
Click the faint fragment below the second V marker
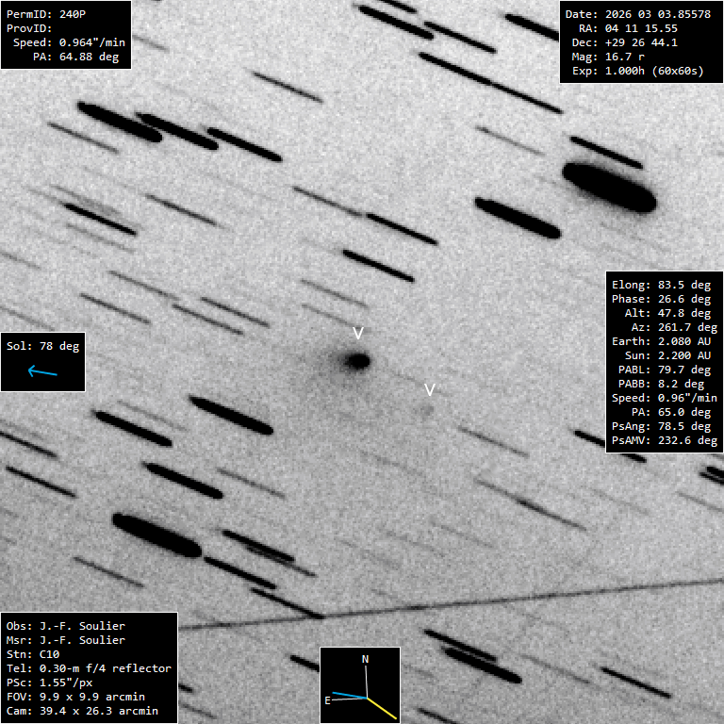coord(427,410)
